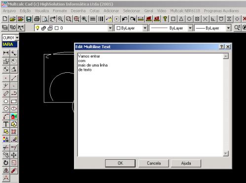Open the Formate menu
Image resolution: width=246 pixels, height=183 pixels.
pos(60,11)
